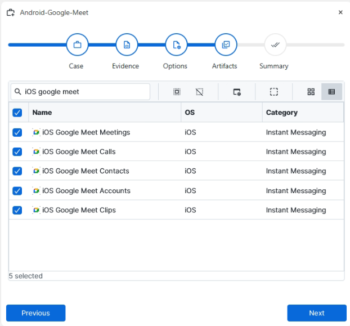Image resolution: width=350 pixels, height=326 pixels.
Task: Click 'Instant Messaging' in the Clips row
Action: click(296, 210)
